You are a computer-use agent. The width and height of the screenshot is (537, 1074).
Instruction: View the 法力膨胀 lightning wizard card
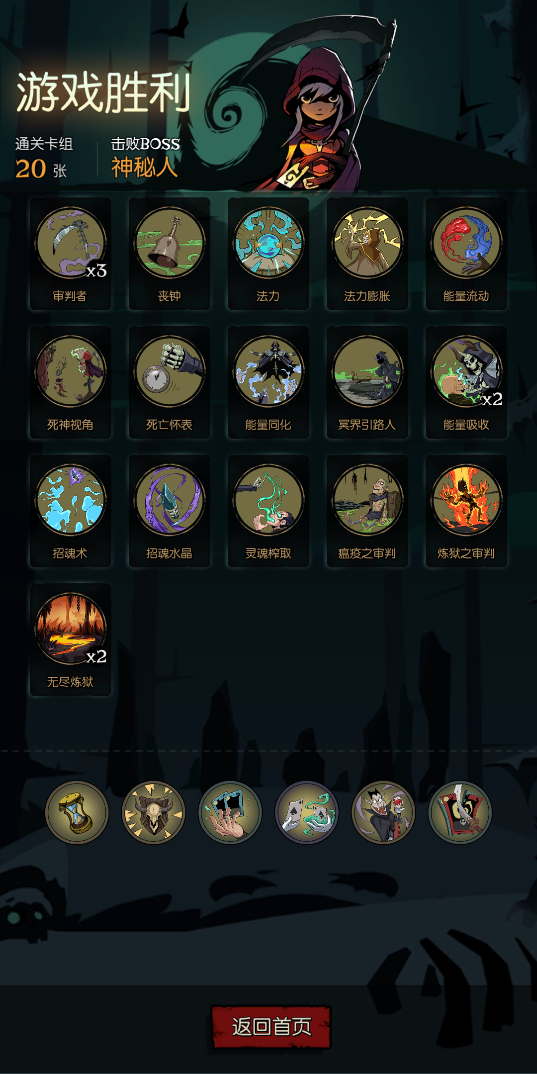(x=367, y=254)
